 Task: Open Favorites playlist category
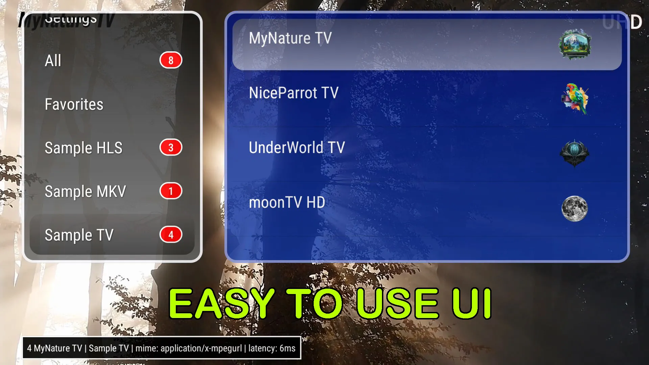coord(74,104)
